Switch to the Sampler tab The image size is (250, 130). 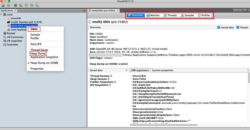click(187, 15)
